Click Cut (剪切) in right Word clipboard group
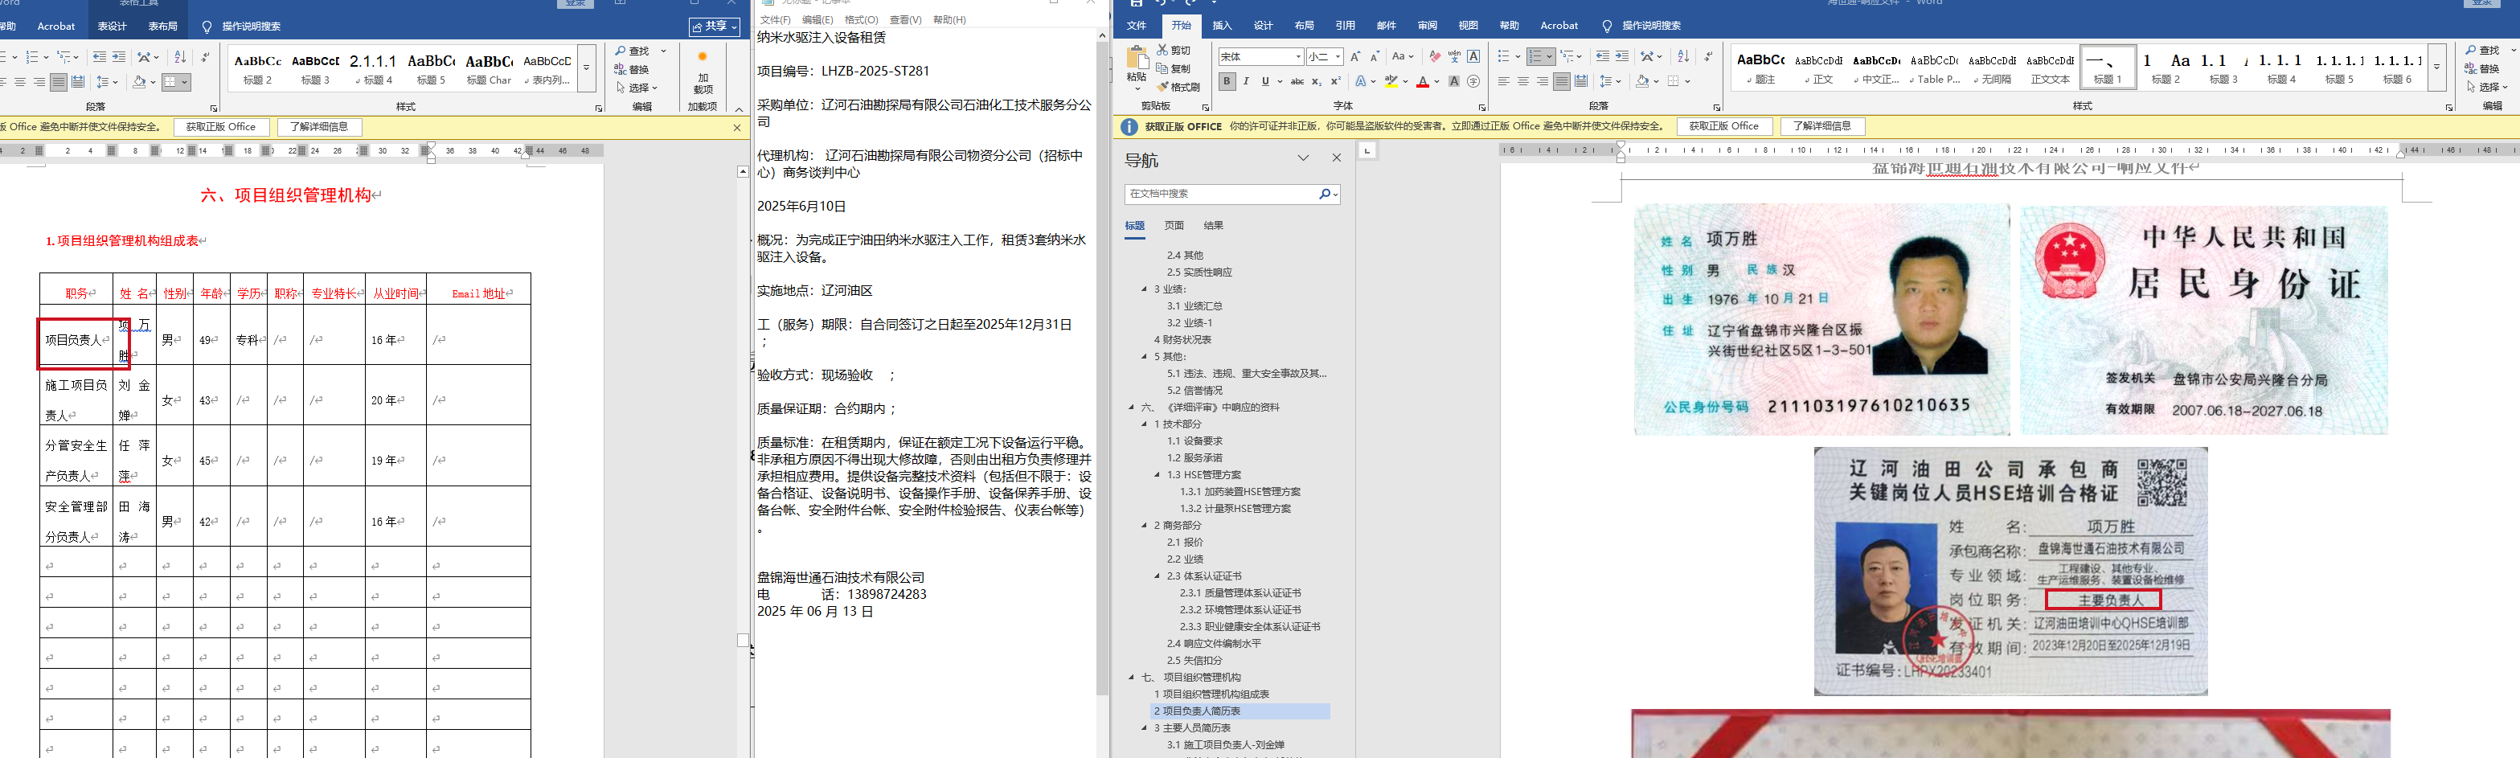The image size is (2520, 758). click(1173, 50)
